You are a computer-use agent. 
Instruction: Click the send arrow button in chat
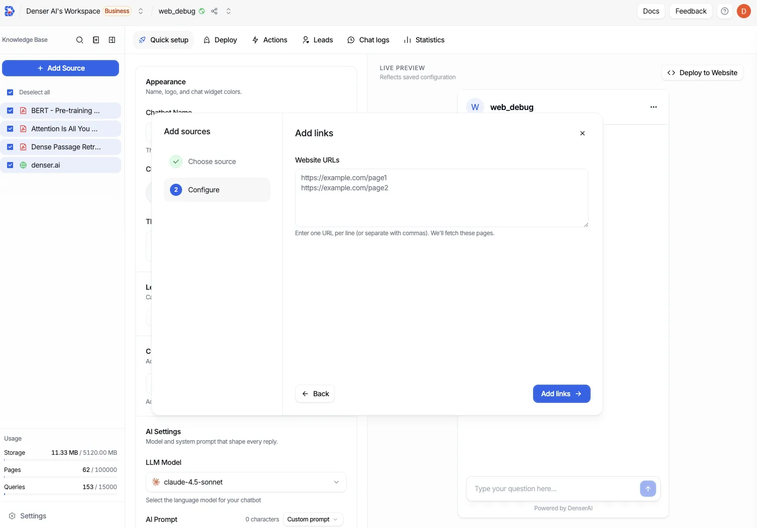pyautogui.click(x=648, y=489)
